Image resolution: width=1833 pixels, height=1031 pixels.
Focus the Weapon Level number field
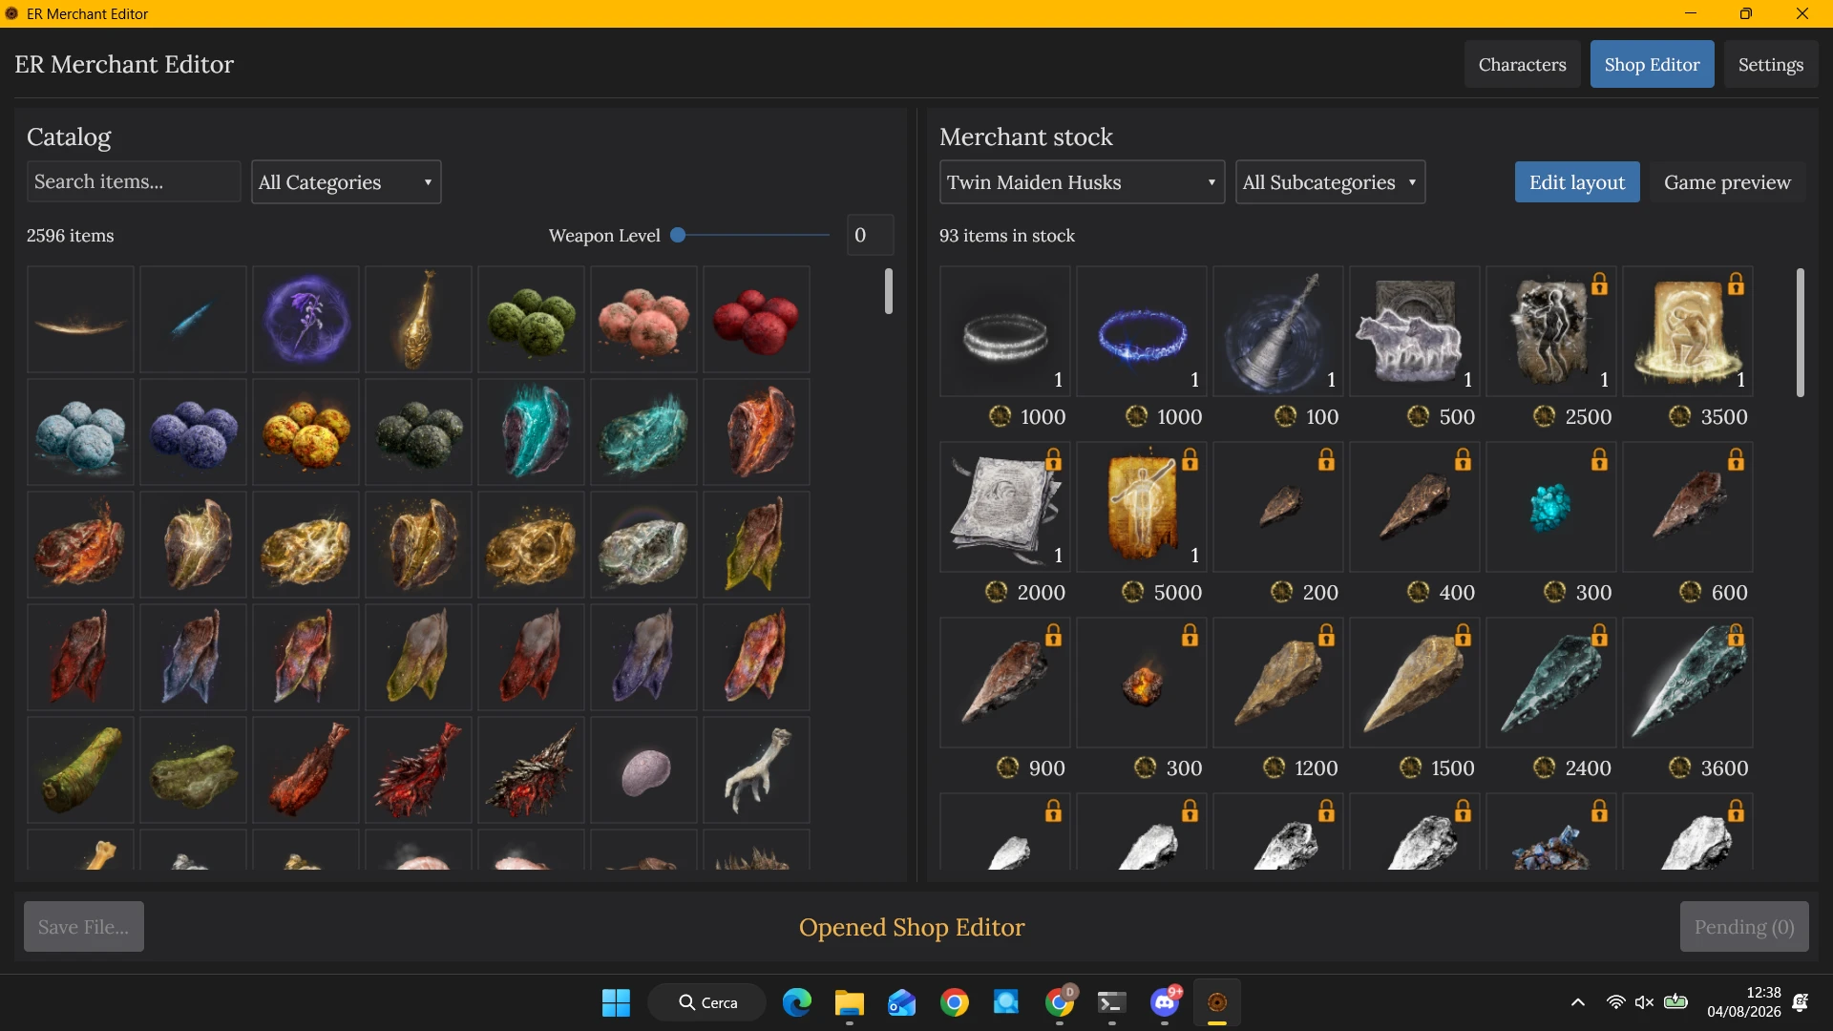tap(870, 235)
